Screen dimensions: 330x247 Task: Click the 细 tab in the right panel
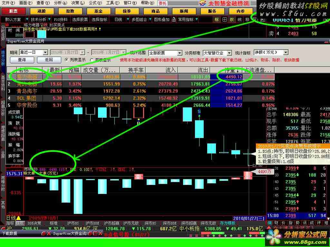click(270, 223)
